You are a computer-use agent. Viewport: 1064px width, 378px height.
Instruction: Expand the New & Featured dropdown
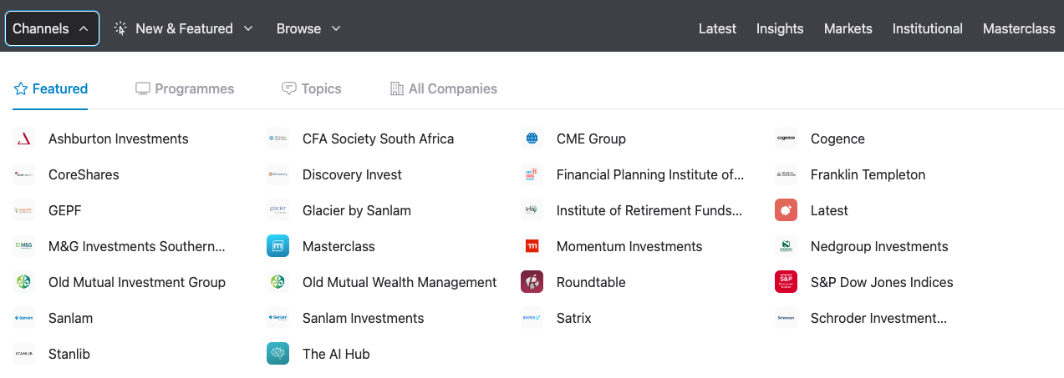tap(184, 28)
